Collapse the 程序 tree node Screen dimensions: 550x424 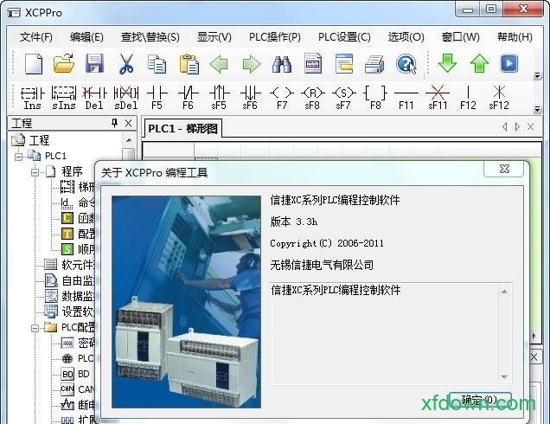pyautogui.click(x=35, y=172)
